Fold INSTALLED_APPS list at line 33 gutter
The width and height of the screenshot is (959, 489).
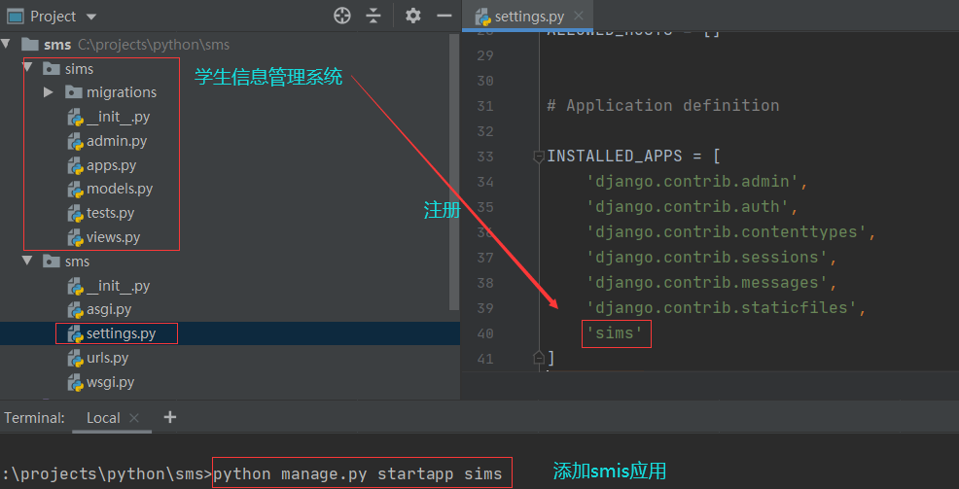(539, 157)
